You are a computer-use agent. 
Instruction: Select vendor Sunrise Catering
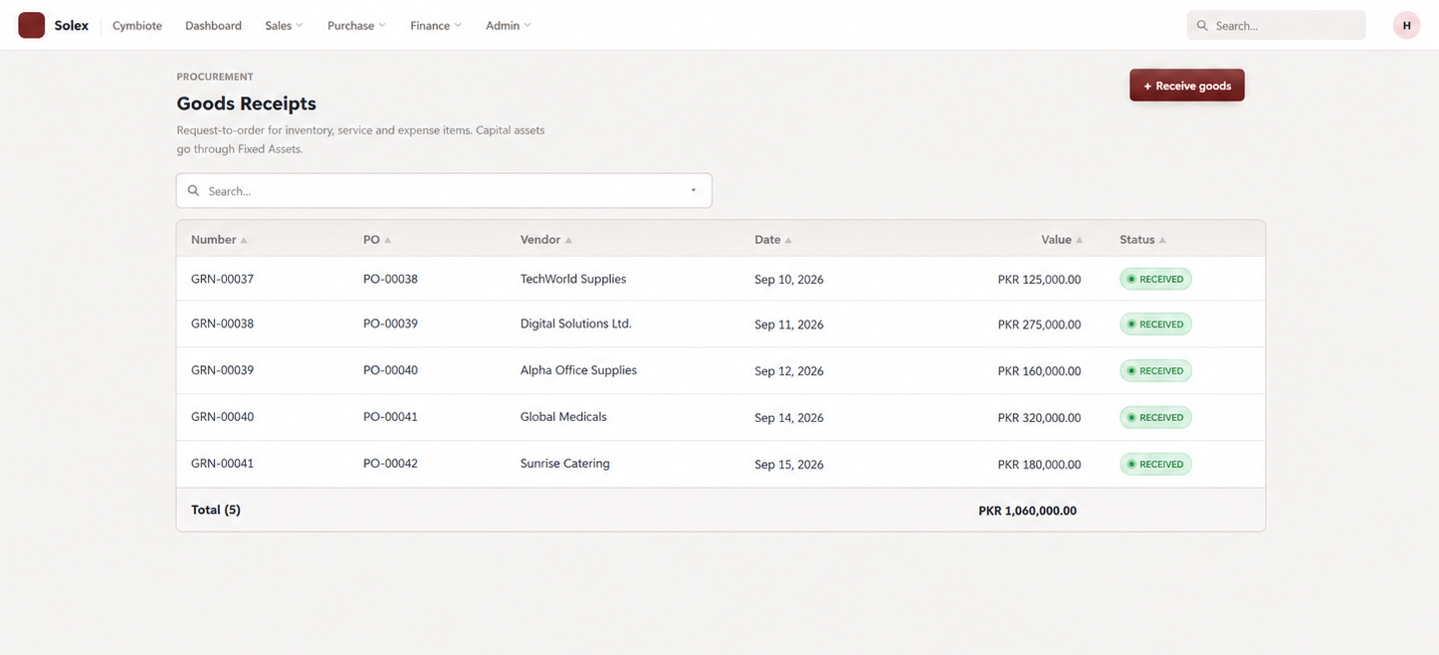coord(565,464)
